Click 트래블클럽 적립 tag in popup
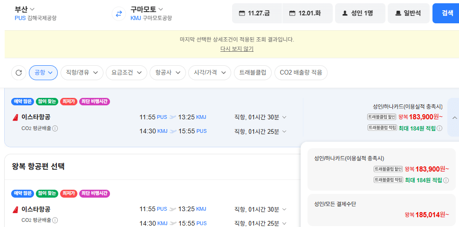This screenshot has height=227, width=459. (389, 180)
